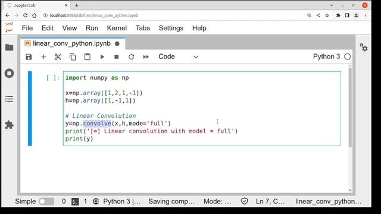Click the 'Saving comp…' status text
Viewport: 381px width, 214px height.
[x=171, y=202]
